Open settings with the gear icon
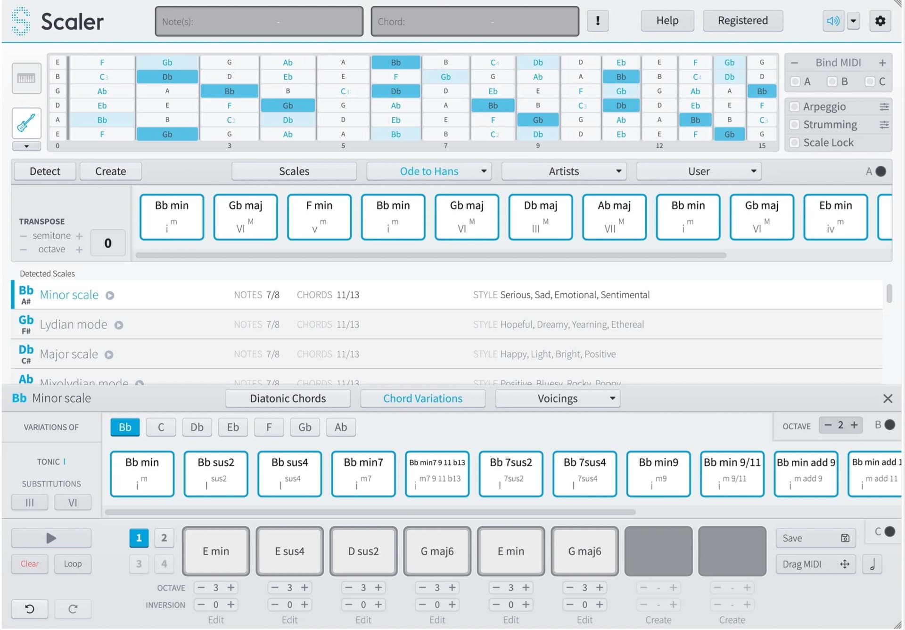Viewport: 905px width, 630px height. click(880, 21)
